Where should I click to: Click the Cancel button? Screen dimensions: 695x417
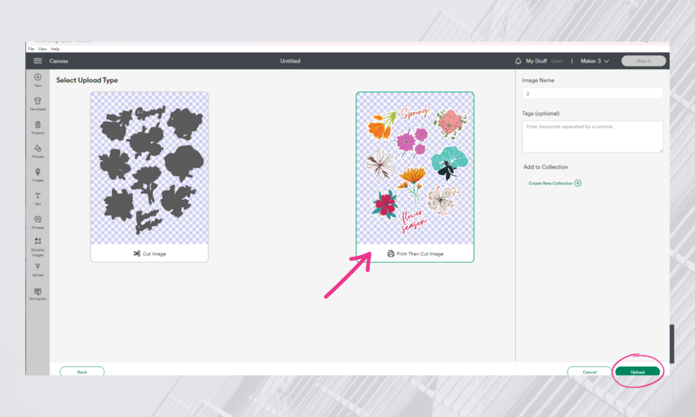point(589,371)
